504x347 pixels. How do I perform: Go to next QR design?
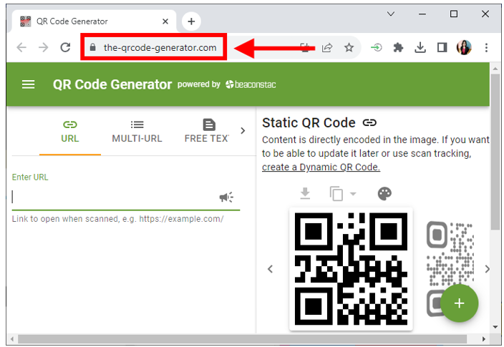[488, 269]
